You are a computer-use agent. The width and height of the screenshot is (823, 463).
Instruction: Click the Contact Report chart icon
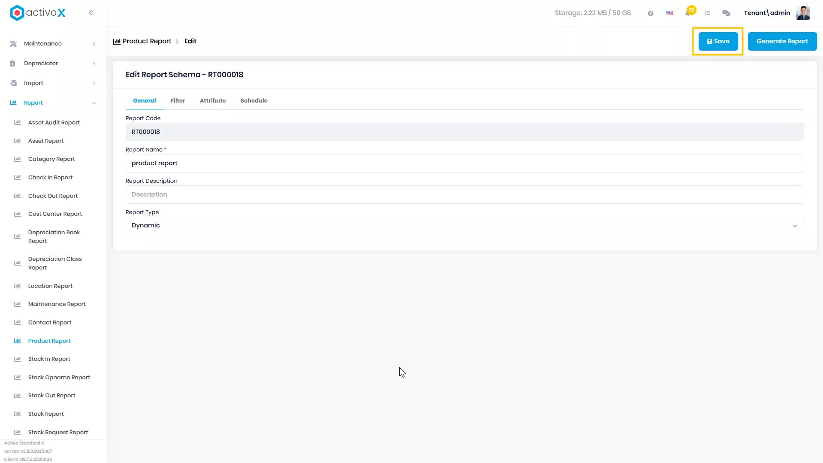pos(18,323)
